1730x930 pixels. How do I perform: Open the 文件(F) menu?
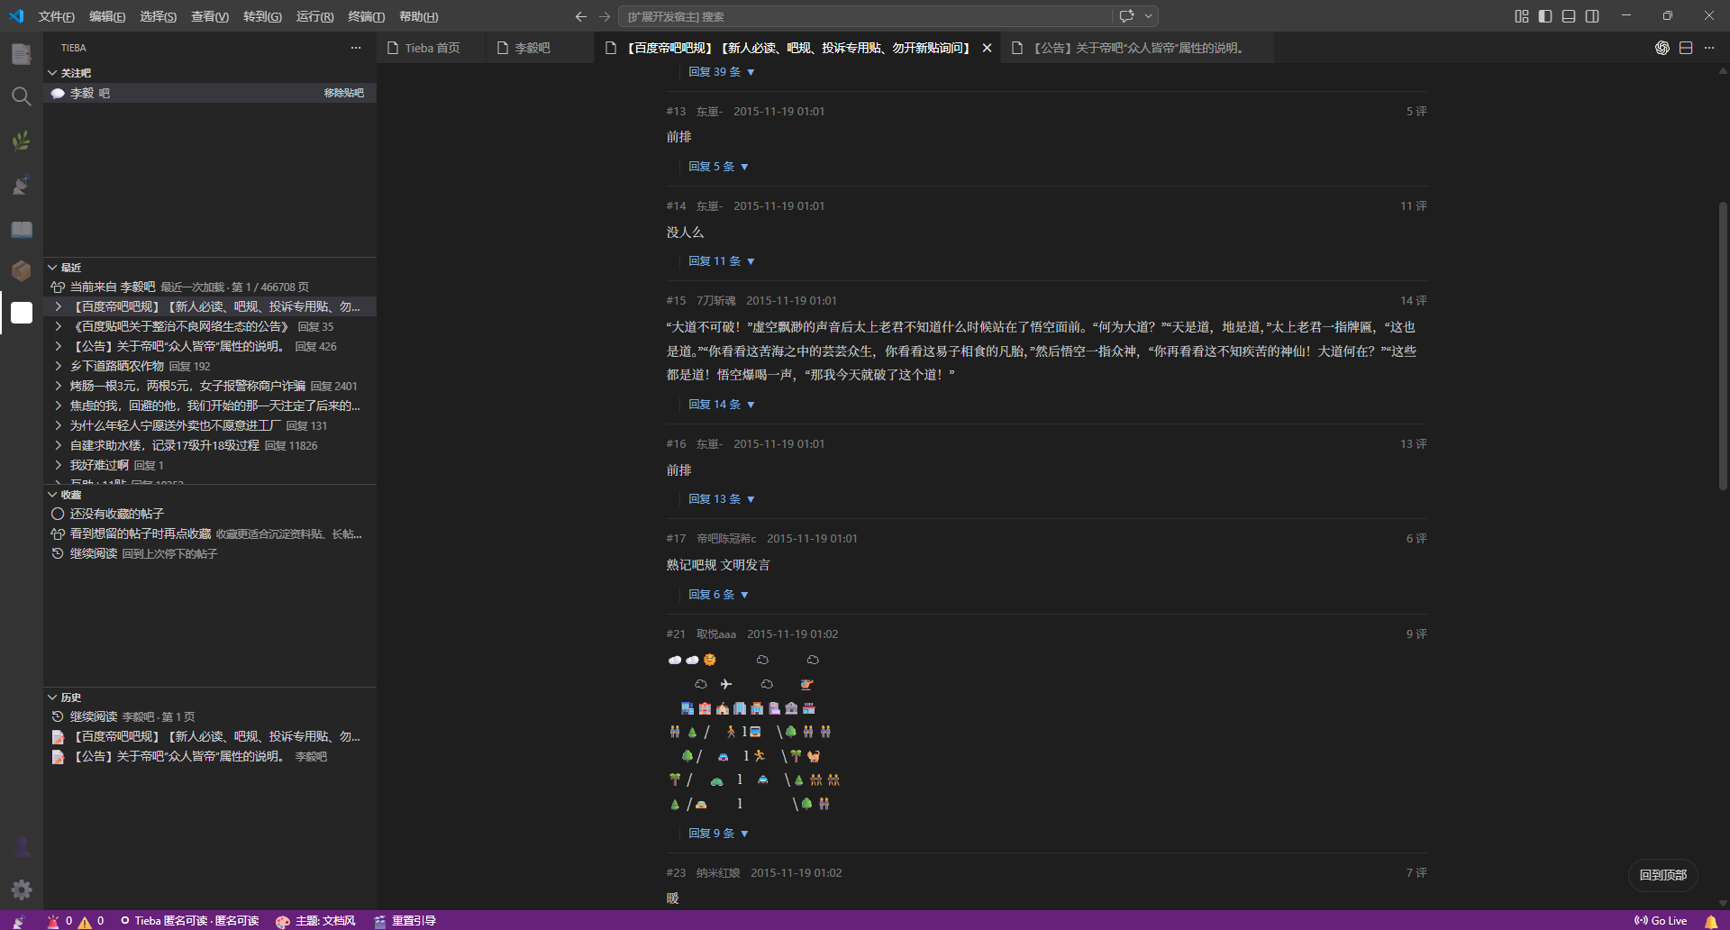(56, 16)
